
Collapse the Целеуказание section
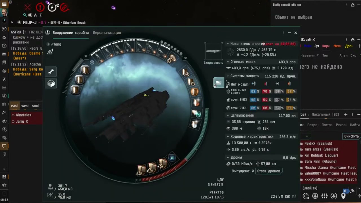228,115
